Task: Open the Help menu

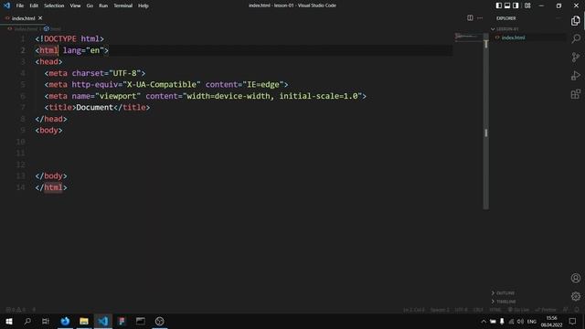Action: 144,5
